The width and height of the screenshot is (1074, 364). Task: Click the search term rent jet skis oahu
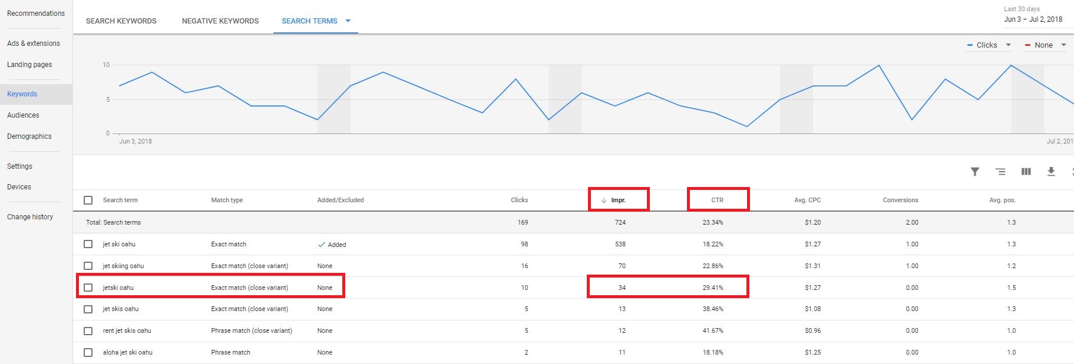click(x=127, y=331)
